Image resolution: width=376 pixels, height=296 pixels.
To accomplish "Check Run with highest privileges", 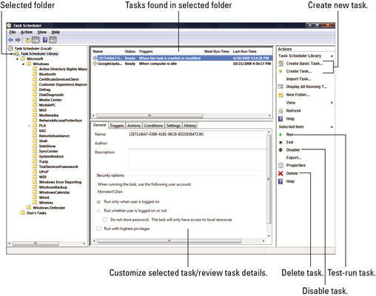I will click(99, 229).
